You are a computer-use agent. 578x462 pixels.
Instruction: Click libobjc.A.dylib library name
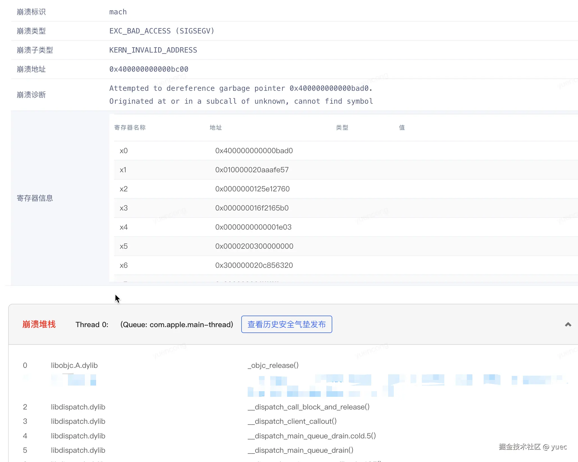pyautogui.click(x=74, y=365)
